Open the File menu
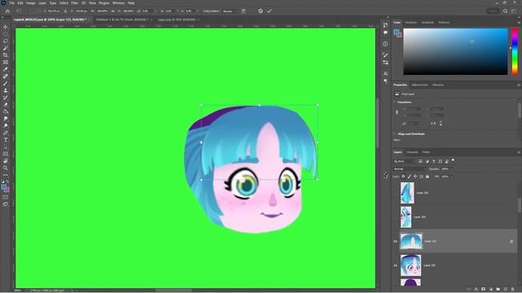Screen dimensions: 522x293 coord(12,3)
